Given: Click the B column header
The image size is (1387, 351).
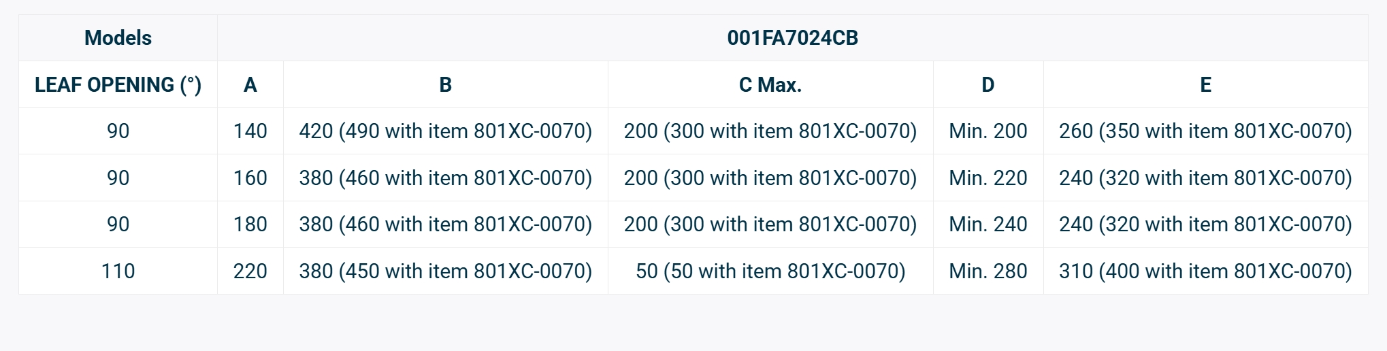Looking at the screenshot, I should click(445, 85).
